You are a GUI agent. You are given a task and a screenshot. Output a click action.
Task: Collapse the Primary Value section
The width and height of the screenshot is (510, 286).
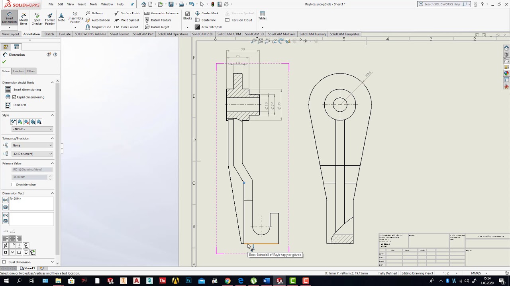coord(52,163)
